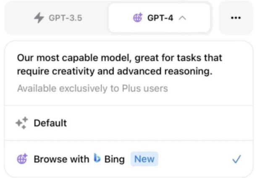
Task: Select the GPT-4 model tab
Action: [x=159, y=18]
